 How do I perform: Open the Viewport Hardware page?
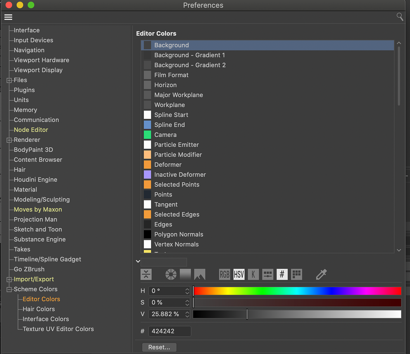click(42, 60)
